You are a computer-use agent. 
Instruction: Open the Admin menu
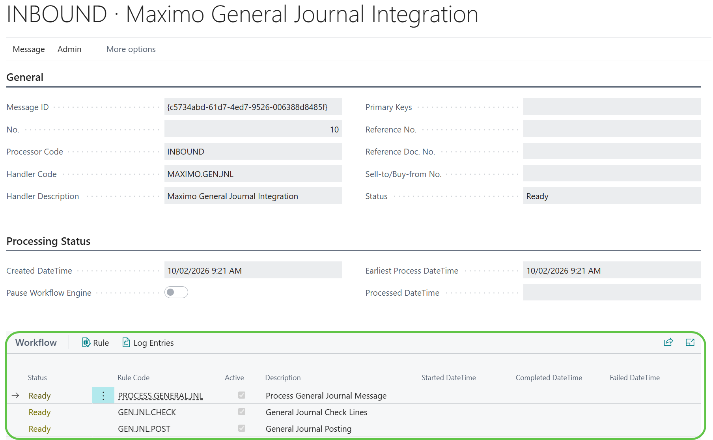[69, 49]
